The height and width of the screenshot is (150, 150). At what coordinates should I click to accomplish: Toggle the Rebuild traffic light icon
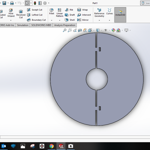click(35, 3)
